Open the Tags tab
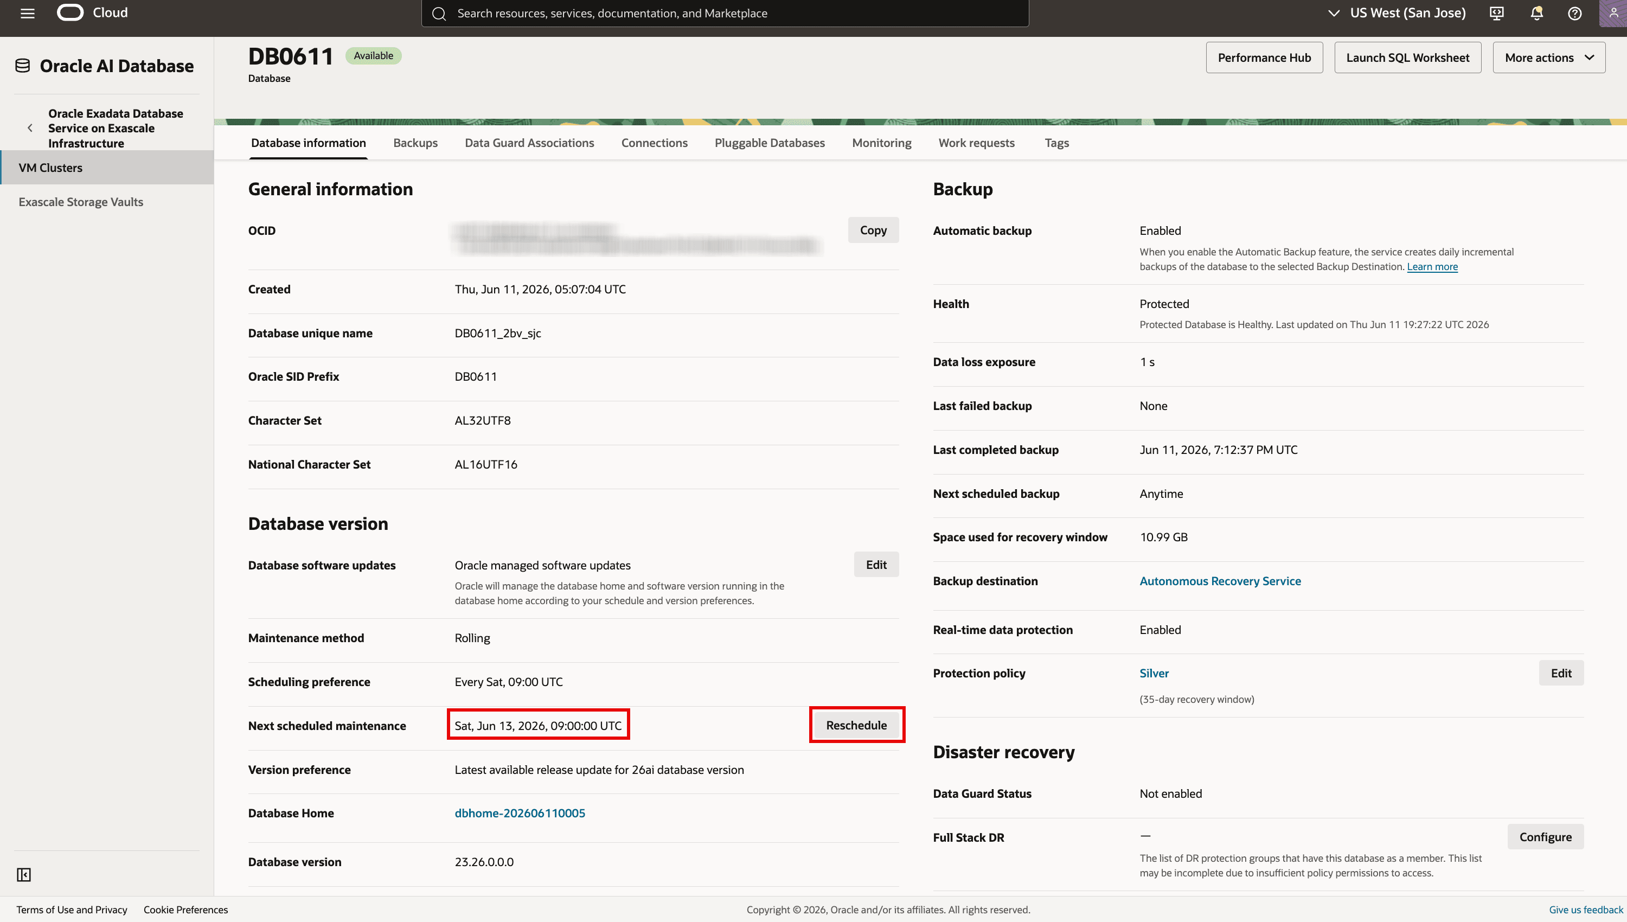This screenshot has height=922, width=1627. click(x=1056, y=143)
